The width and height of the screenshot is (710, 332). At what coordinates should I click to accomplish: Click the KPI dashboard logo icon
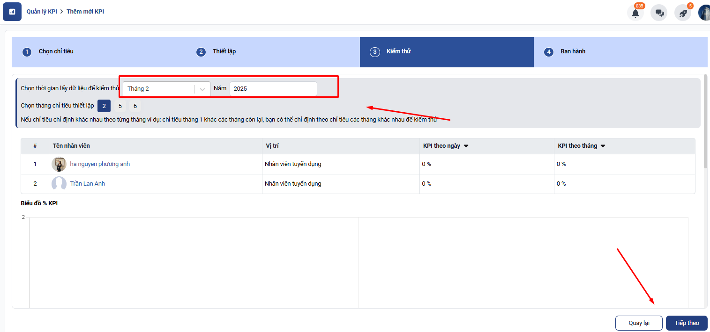pos(12,12)
